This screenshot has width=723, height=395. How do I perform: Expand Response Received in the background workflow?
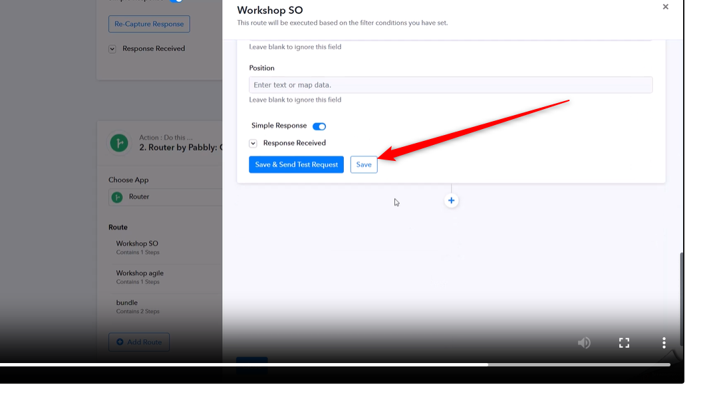112,49
